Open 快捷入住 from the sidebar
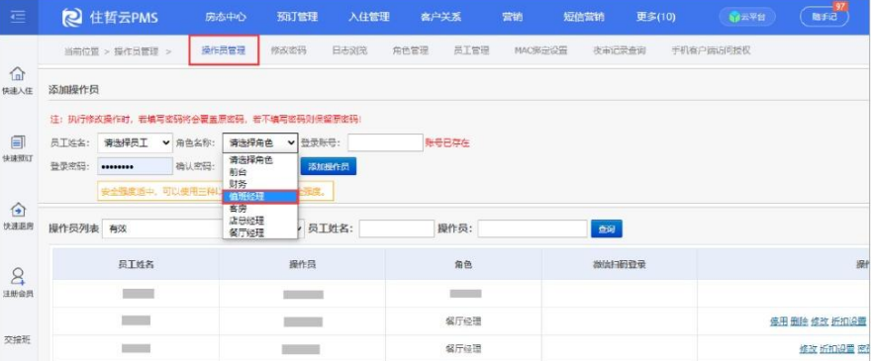The image size is (871, 361). [18, 81]
